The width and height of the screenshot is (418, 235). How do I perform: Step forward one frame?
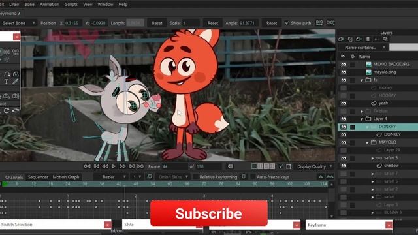coord(123,166)
